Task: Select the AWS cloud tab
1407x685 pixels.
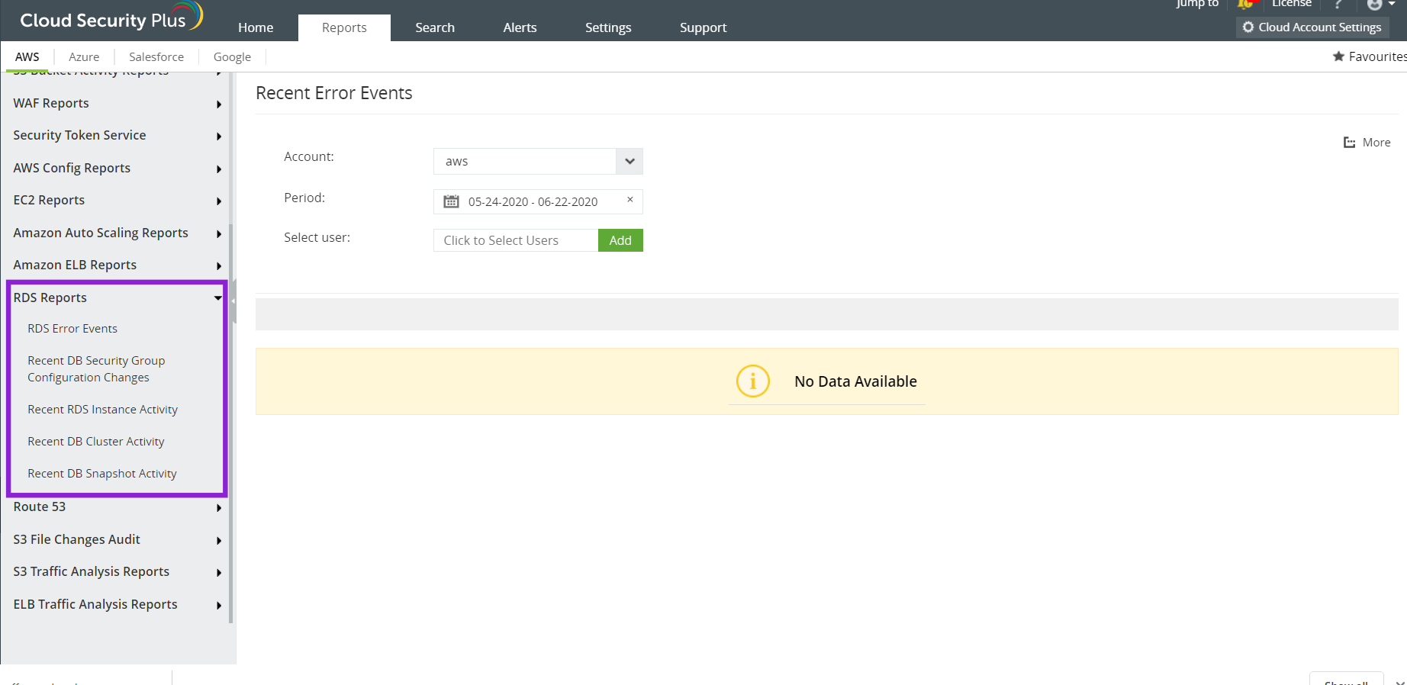Action: [27, 57]
